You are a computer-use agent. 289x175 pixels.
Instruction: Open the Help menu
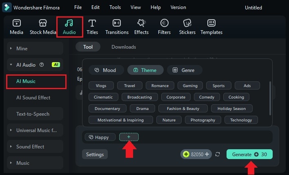coord(156,7)
